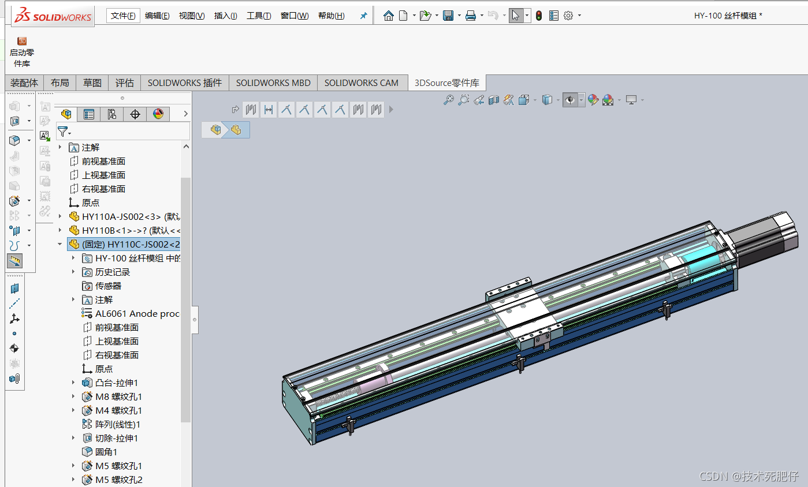The width and height of the screenshot is (808, 487).
Task: Click Zoom to Area magnifier icon
Action: coord(463,100)
